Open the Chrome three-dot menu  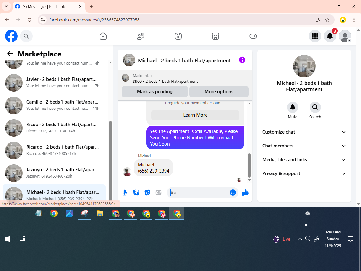pyautogui.click(x=354, y=20)
